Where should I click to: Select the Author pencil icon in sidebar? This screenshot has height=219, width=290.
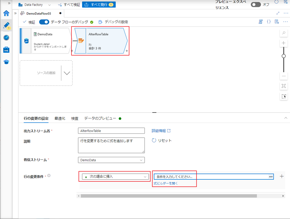coord(6,25)
